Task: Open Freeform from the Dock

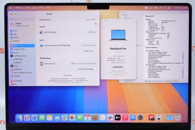Action: [x=110, y=118]
